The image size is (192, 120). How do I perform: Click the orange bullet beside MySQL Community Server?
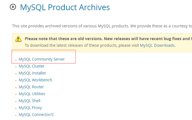16,60
